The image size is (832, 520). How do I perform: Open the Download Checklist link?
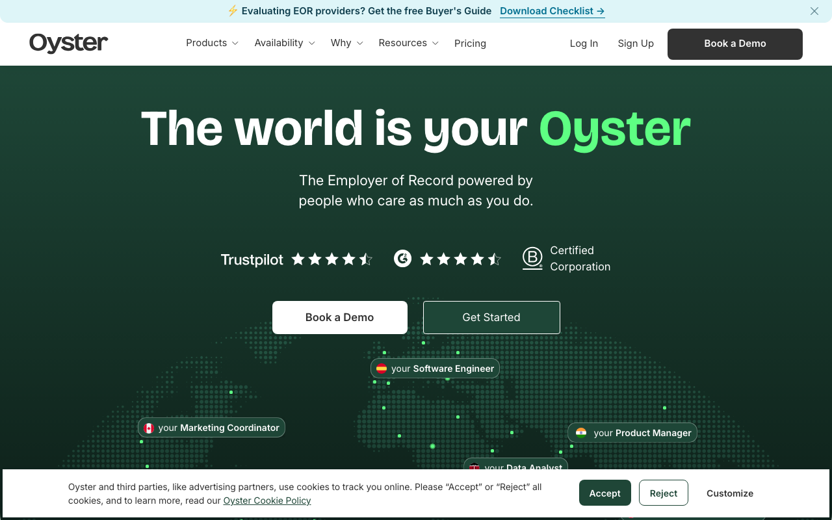552,11
